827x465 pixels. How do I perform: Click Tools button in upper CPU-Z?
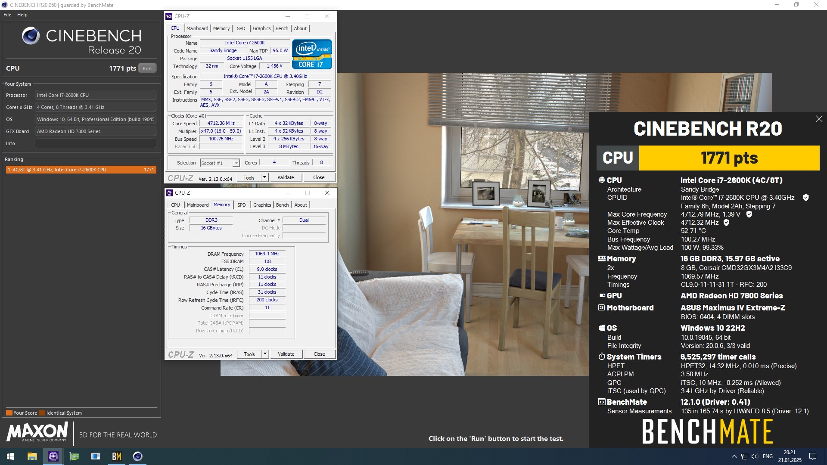pyautogui.click(x=249, y=177)
